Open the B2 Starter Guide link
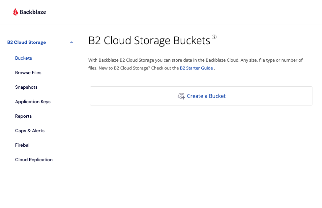 tap(196, 68)
